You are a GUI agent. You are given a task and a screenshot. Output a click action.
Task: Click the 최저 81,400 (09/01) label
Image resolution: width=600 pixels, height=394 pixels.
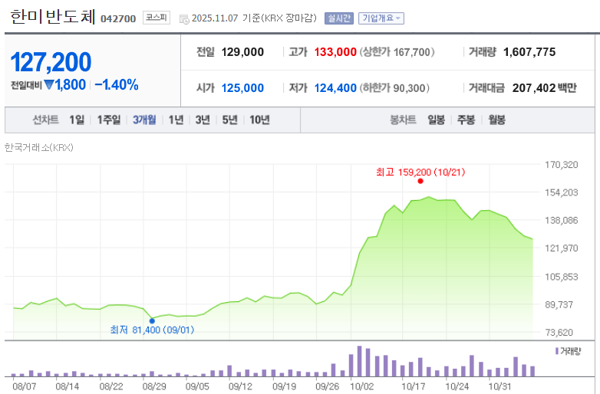[x=152, y=330]
